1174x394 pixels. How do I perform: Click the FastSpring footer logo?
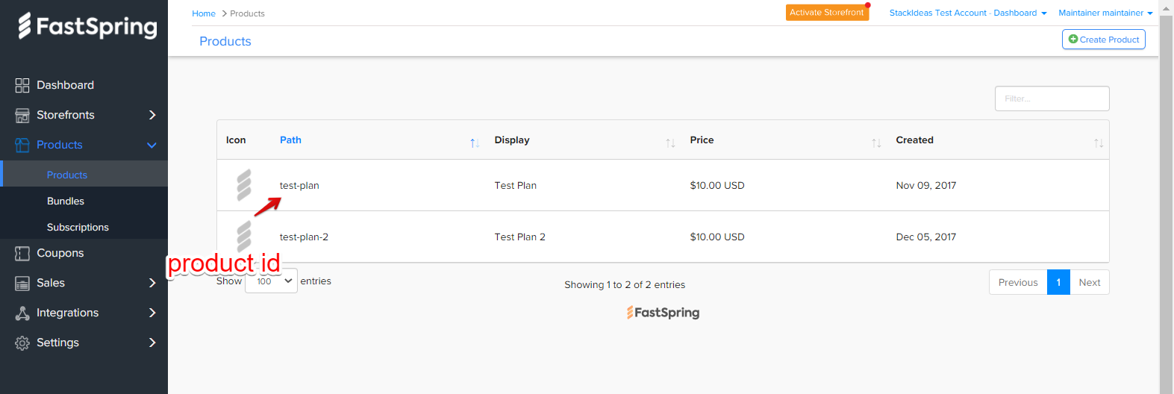[x=663, y=313]
